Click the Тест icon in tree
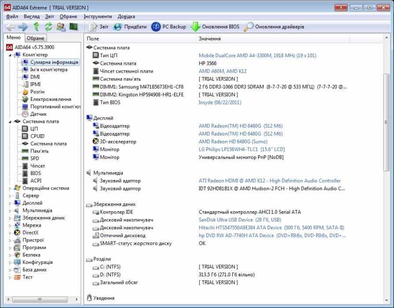 click(x=17, y=277)
